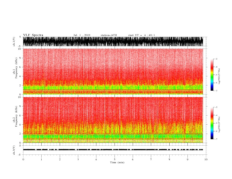Click the "-3" label on ch.1 color bar

(216, 59)
